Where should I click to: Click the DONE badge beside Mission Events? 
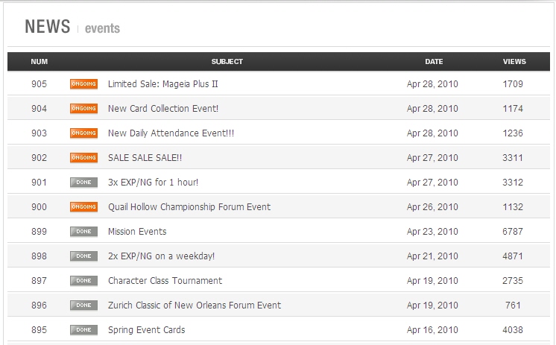[x=83, y=232]
